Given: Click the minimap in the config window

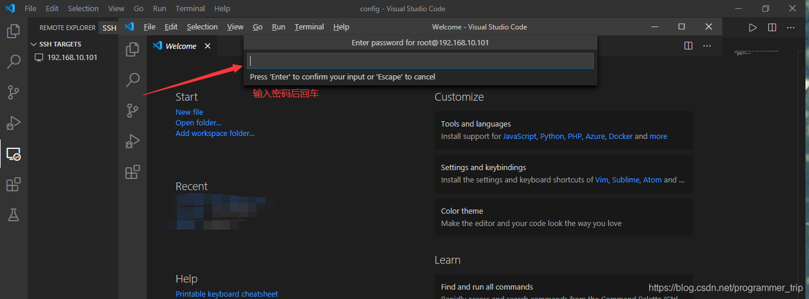Looking at the screenshot, I should (x=757, y=52).
